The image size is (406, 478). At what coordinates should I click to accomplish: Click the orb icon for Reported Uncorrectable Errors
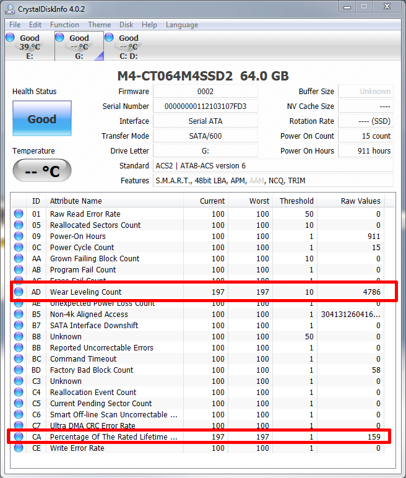click(19, 347)
